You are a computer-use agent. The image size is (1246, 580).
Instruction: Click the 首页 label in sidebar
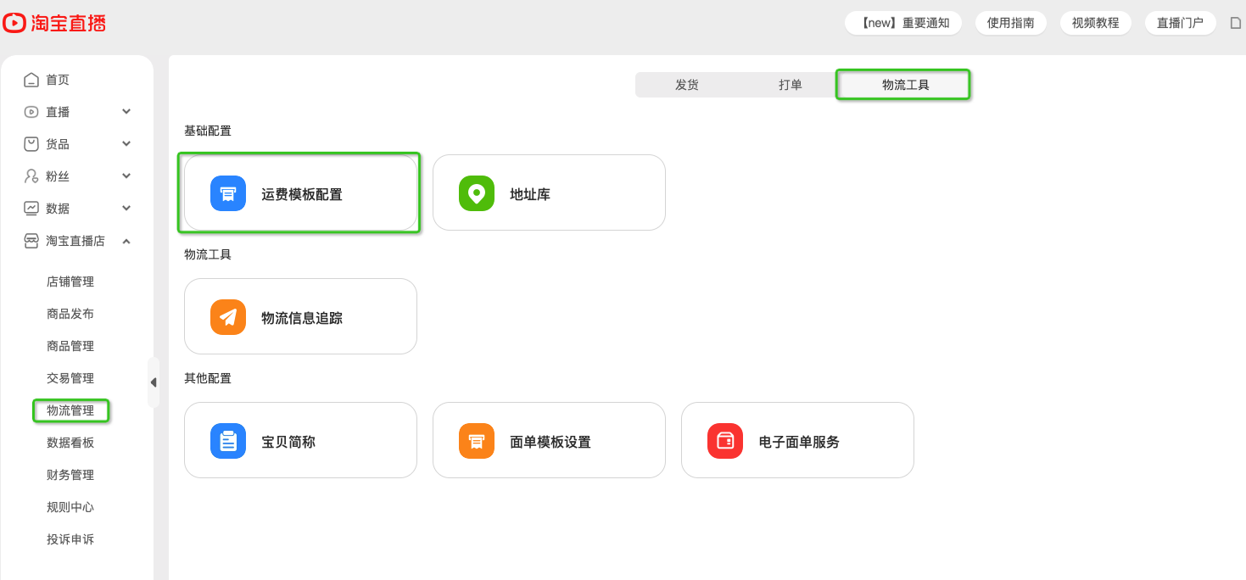click(58, 80)
